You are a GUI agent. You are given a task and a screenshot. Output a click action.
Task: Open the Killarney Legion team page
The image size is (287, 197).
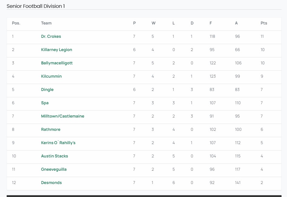point(57,50)
